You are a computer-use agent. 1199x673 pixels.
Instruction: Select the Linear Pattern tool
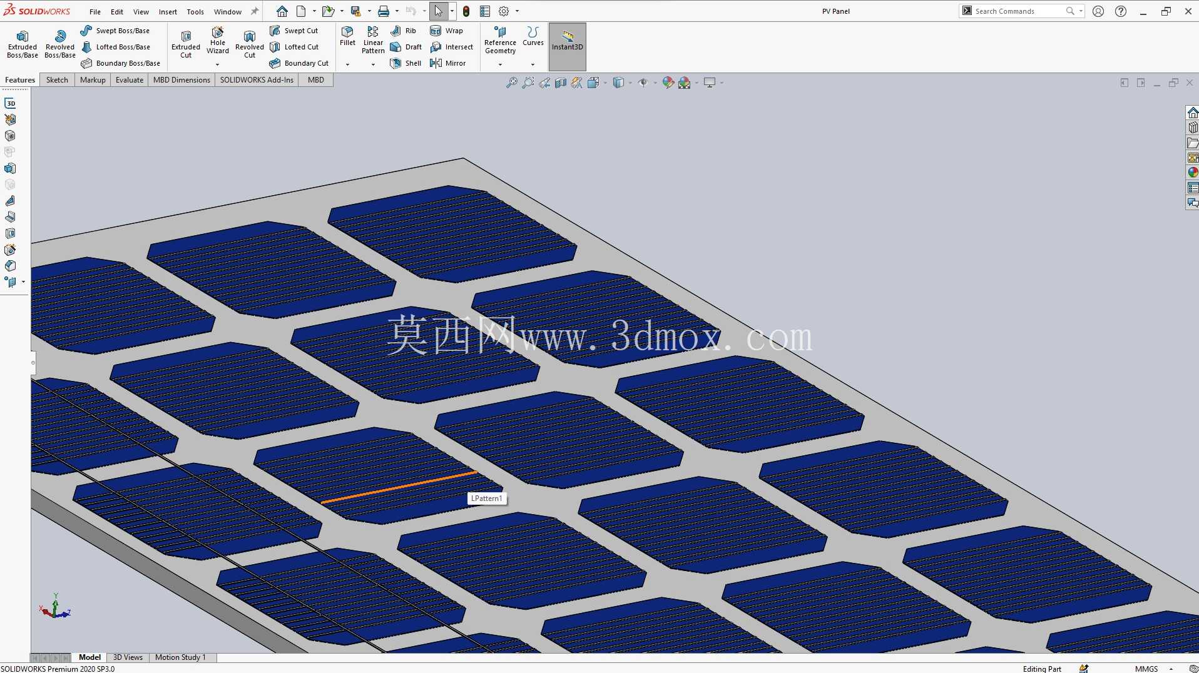pos(373,40)
